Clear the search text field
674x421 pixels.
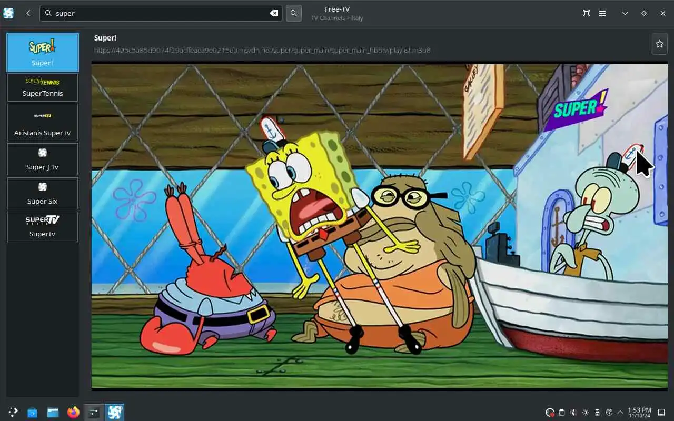pos(274,13)
